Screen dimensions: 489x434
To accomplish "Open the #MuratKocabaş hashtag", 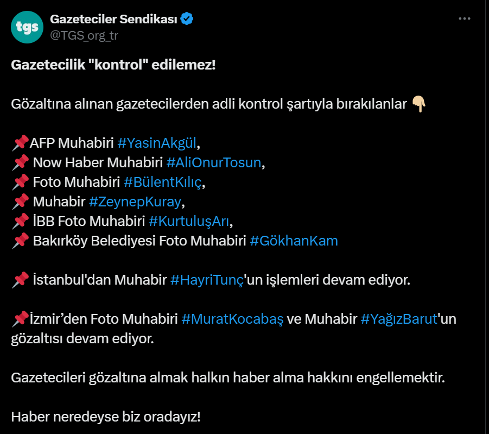I will [x=232, y=319].
